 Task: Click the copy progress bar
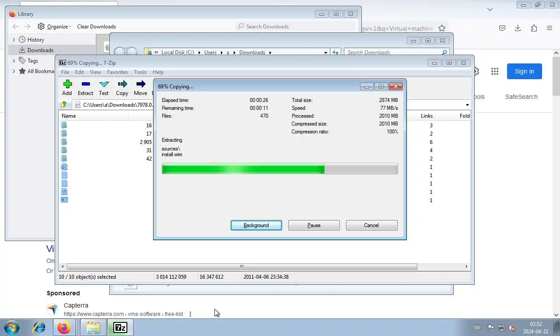pyautogui.click(x=280, y=169)
